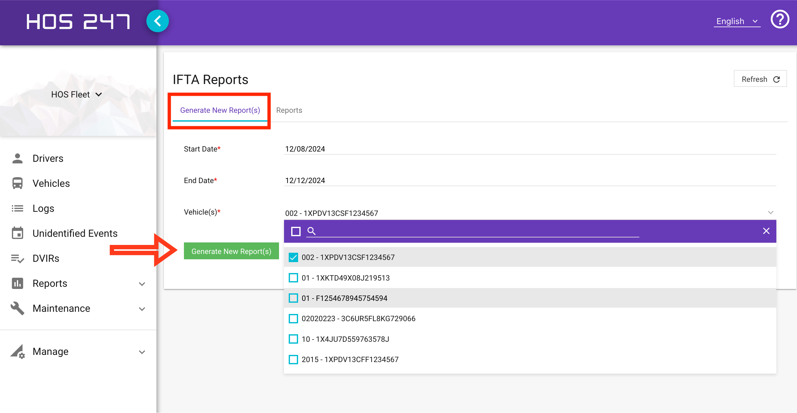Click the Vehicles bus icon
Image resolution: width=797 pixels, height=413 pixels.
18,183
